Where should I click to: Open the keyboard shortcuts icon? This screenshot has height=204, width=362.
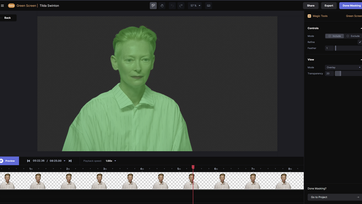[209, 6]
